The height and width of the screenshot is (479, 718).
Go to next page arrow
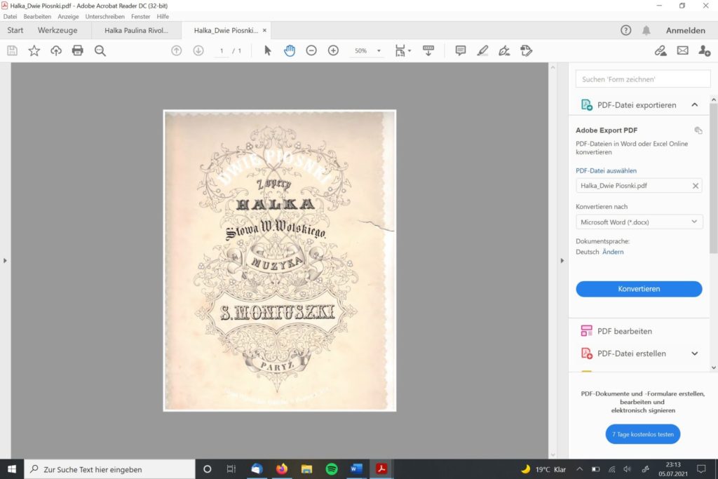point(198,50)
